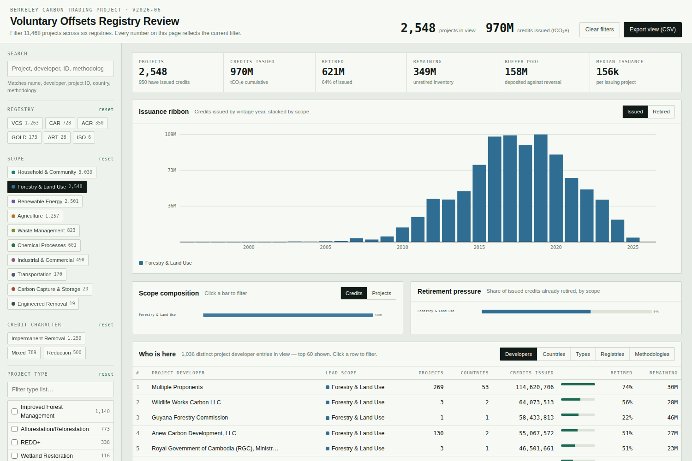Select the Registries tab
The image size is (692, 461).
(x=612, y=354)
